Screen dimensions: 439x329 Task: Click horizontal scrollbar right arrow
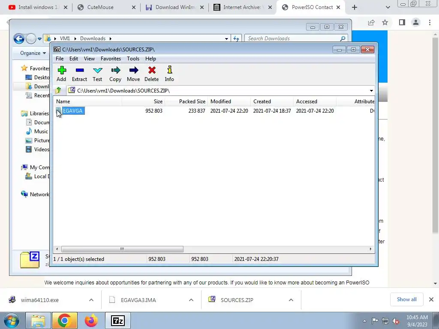[370, 249]
